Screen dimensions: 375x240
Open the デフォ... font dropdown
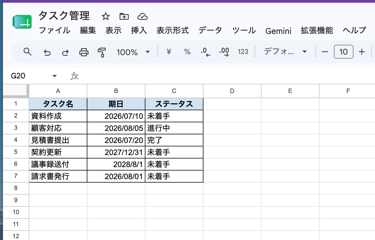[x=285, y=52]
